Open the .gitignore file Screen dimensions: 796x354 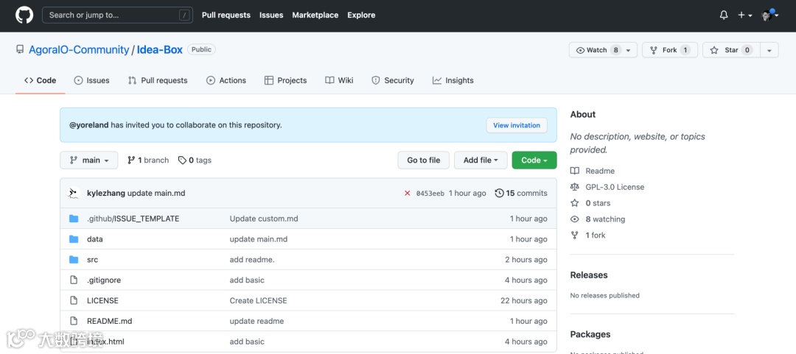[x=104, y=280]
